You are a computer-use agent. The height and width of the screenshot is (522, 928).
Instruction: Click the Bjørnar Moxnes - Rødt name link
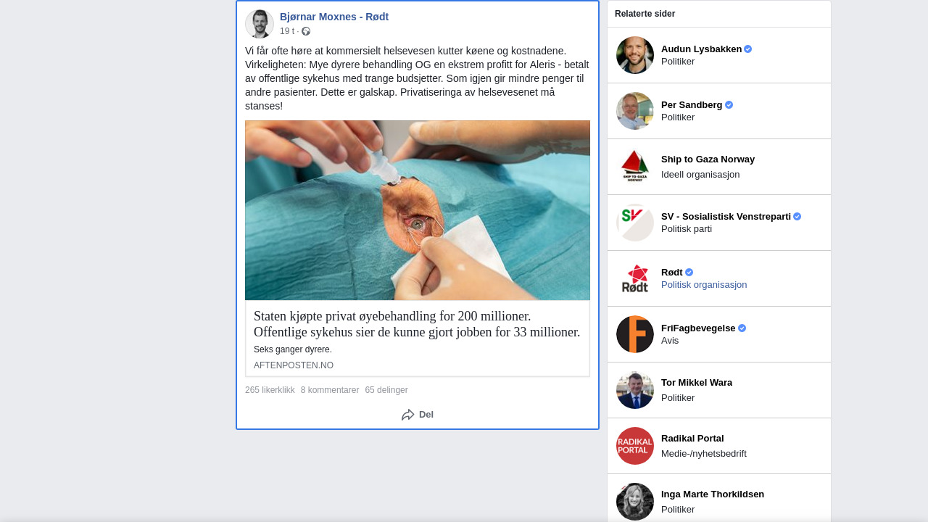334,17
